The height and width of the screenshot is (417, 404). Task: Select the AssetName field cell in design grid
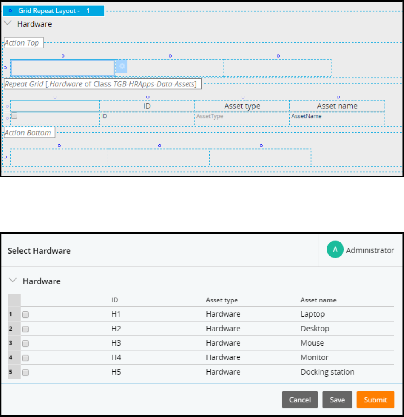(x=337, y=118)
